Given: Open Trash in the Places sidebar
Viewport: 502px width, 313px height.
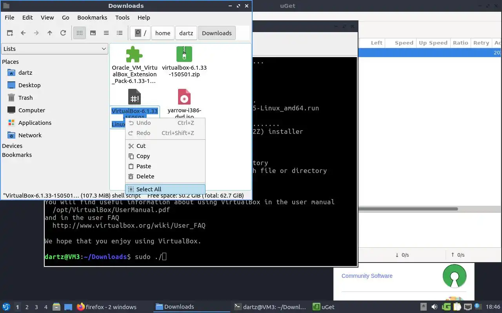Looking at the screenshot, I should pos(25,98).
